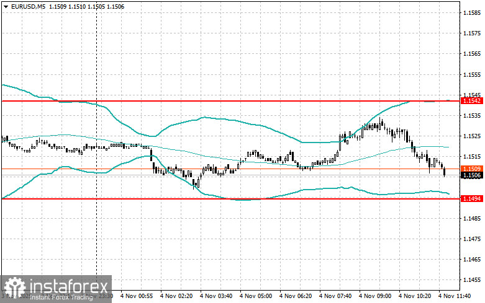Image resolution: width=485 pixels, height=303 pixels.
Task: Select the 1.1555 price scale value
Action: tap(472, 75)
